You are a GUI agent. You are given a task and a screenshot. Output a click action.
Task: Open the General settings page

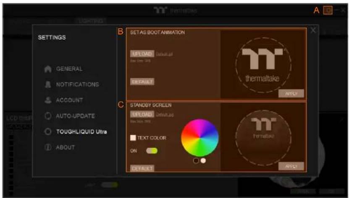[x=64, y=69]
